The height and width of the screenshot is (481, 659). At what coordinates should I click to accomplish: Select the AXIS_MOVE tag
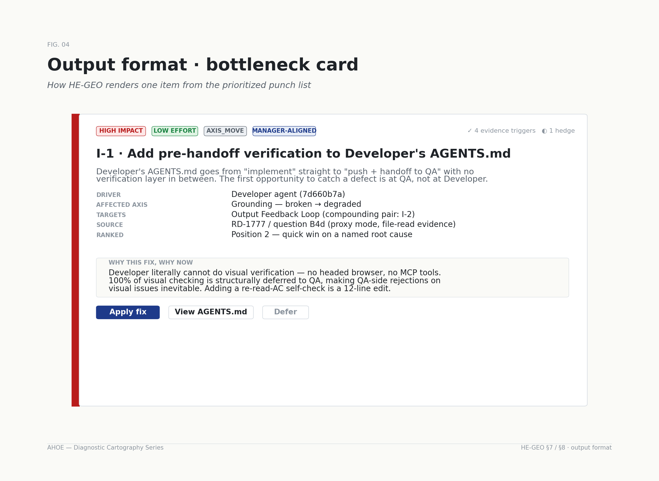pyautogui.click(x=225, y=131)
